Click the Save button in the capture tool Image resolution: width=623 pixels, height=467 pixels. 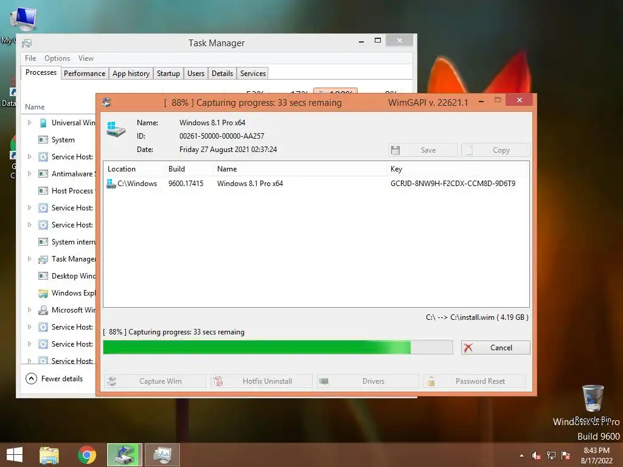click(423, 150)
